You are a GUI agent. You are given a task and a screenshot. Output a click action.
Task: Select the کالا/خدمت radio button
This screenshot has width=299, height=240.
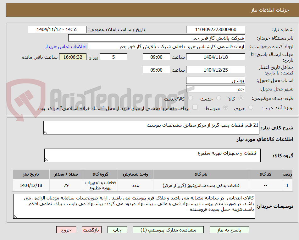pos(191,98)
